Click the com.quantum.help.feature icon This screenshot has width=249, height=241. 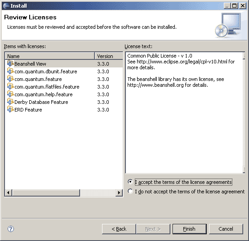point(10,94)
